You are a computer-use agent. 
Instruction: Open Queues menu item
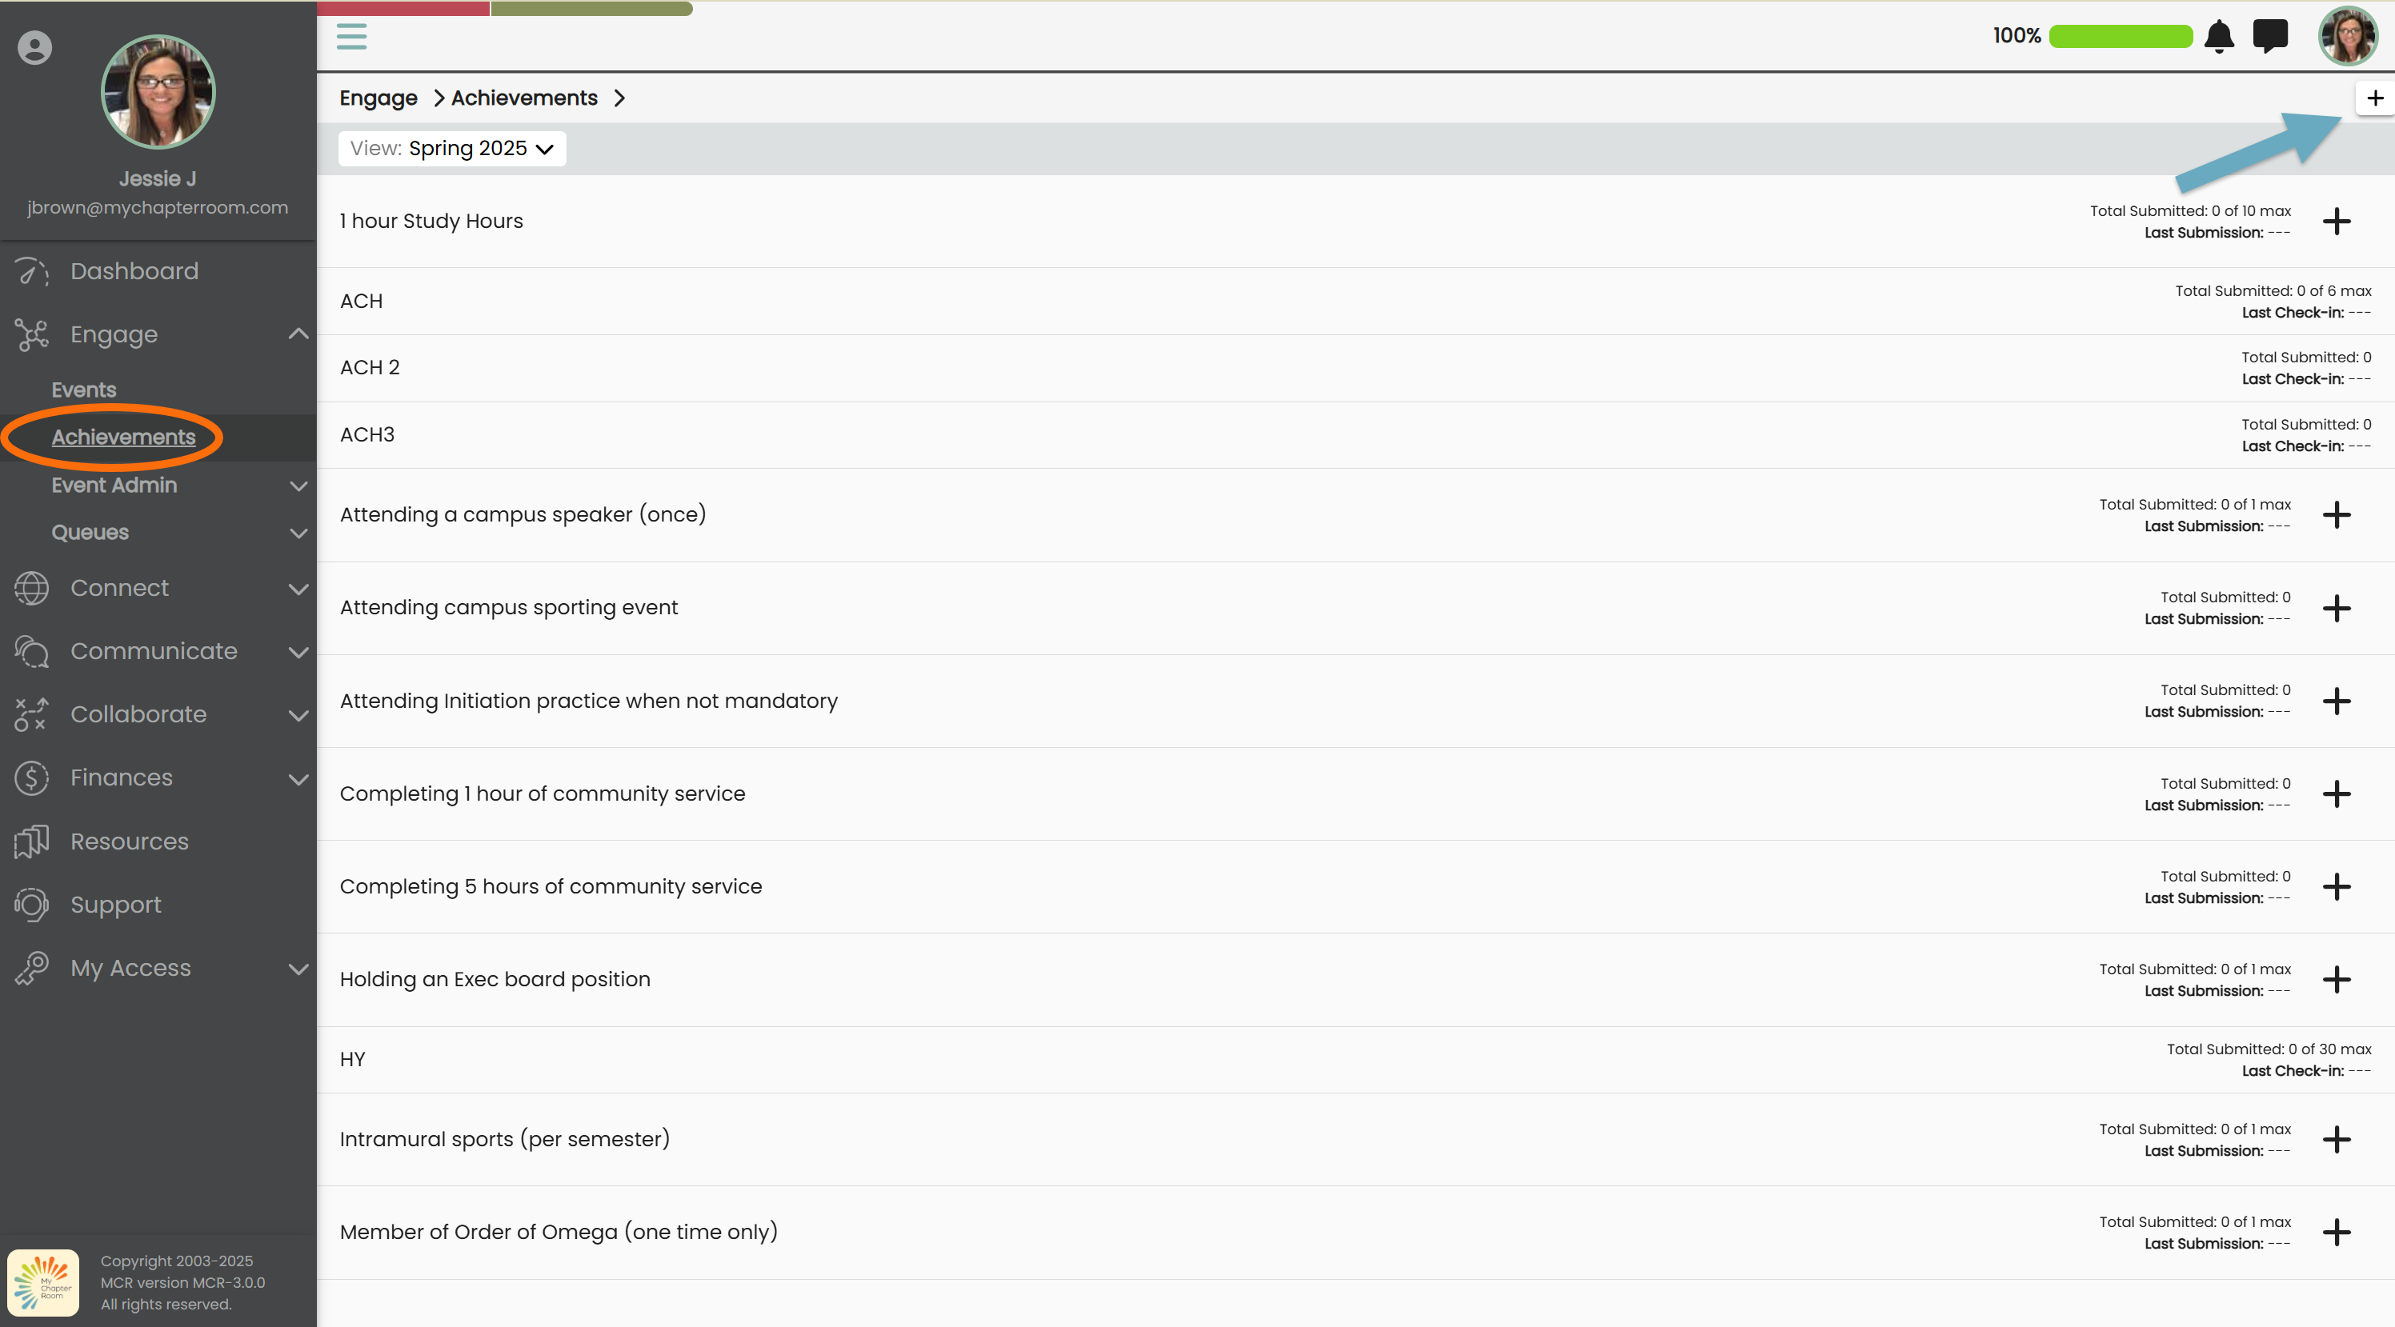pos(90,533)
